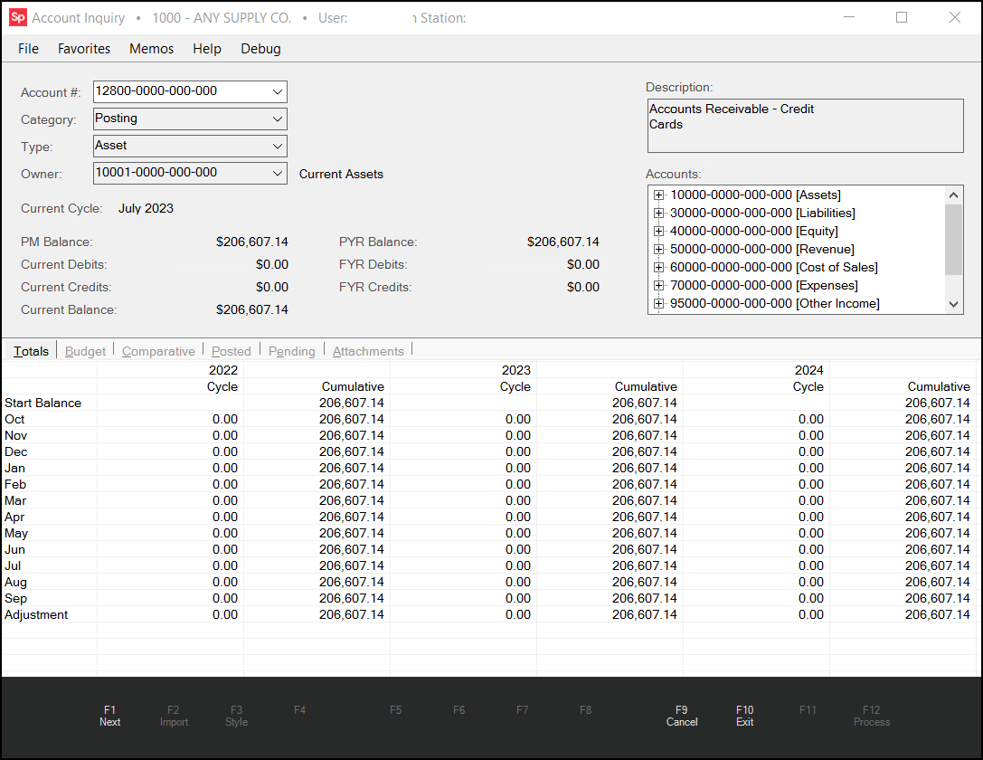The width and height of the screenshot is (983, 760).
Task: Switch to the Budget tab
Action: coord(84,350)
